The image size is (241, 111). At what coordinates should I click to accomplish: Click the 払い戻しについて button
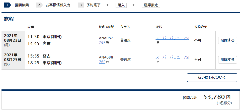click(212, 78)
